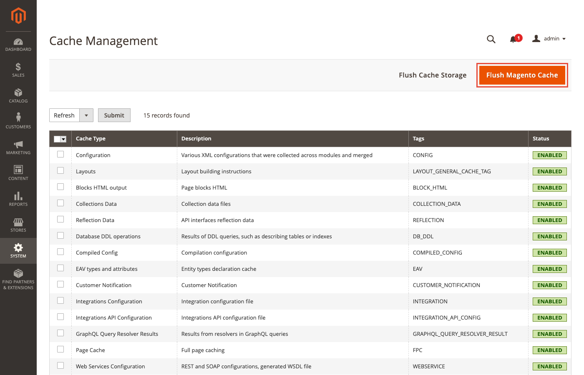Open notifications via the bell icon
The width and height of the screenshot is (584, 375).
click(x=514, y=39)
